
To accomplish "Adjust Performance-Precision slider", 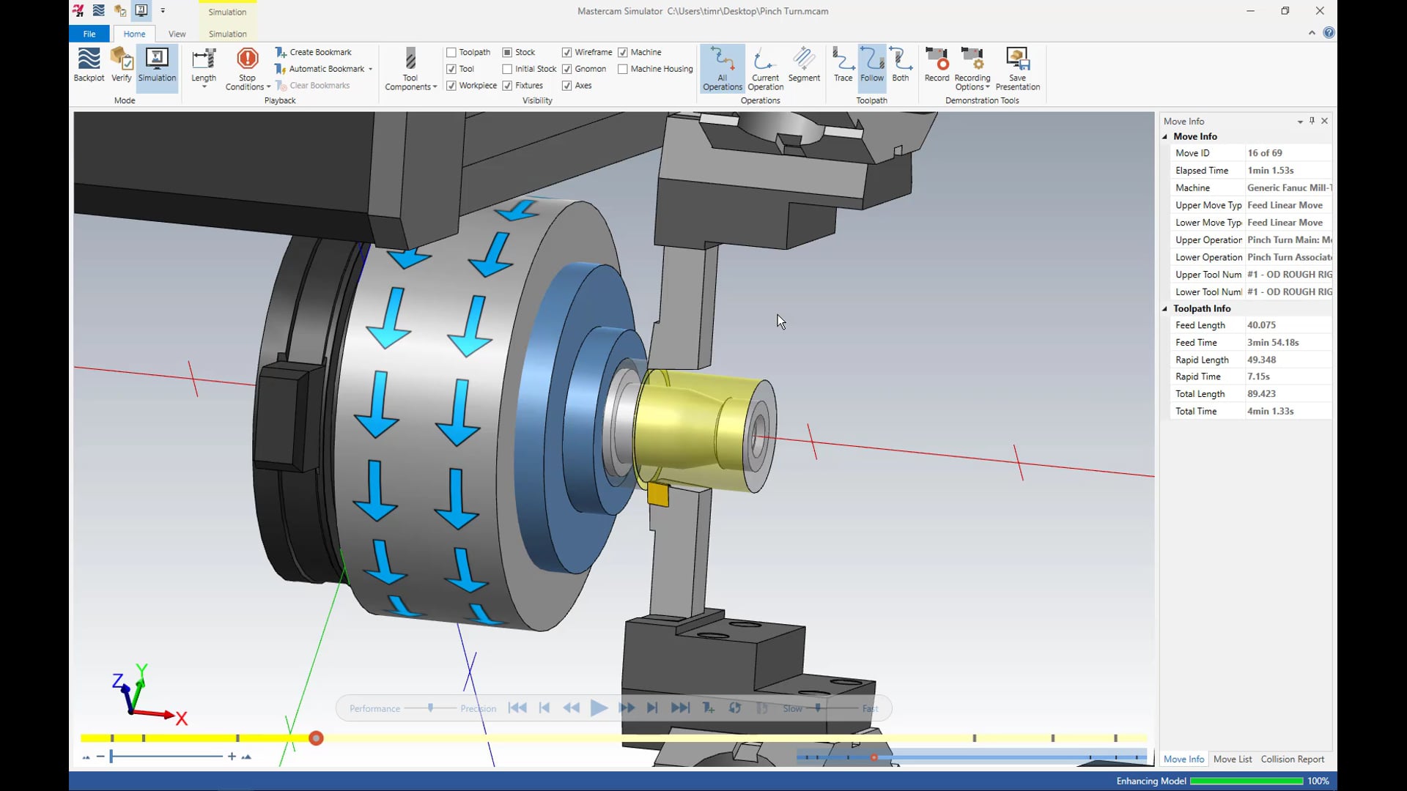I will click(431, 708).
